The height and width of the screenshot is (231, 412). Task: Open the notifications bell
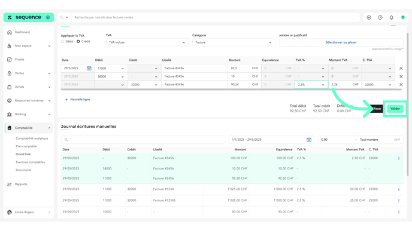click(x=392, y=17)
